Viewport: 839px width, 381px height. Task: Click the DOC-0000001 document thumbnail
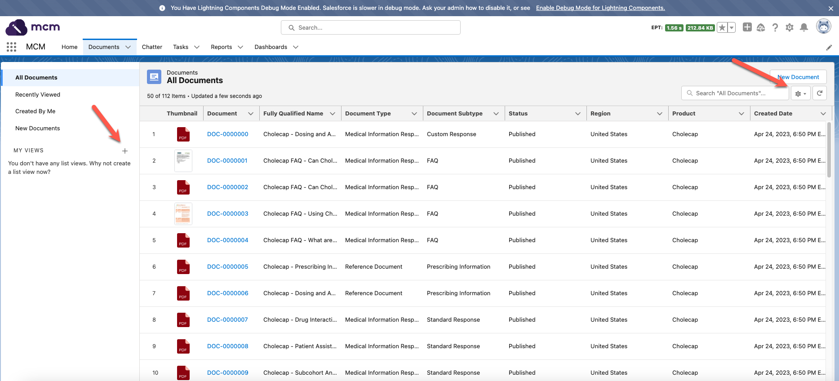pos(183,160)
